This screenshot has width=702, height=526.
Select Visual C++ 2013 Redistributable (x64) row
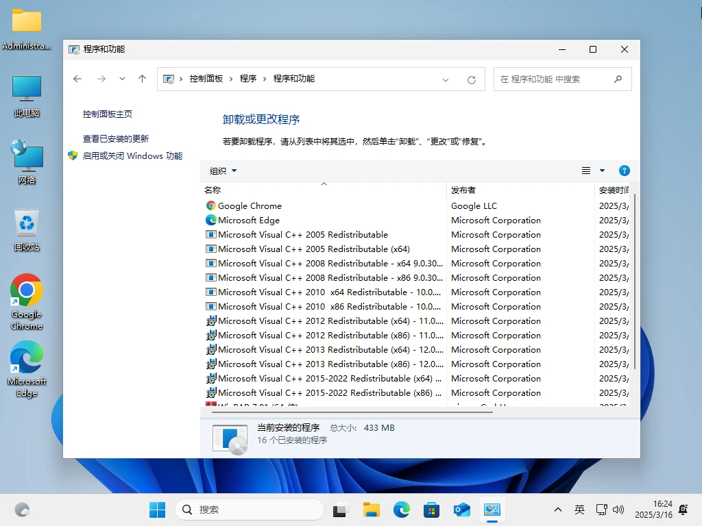coord(324,349)
